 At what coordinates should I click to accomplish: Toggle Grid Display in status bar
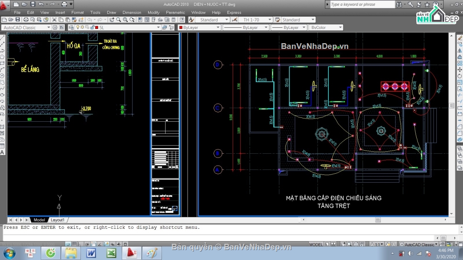tap(74, 244)
